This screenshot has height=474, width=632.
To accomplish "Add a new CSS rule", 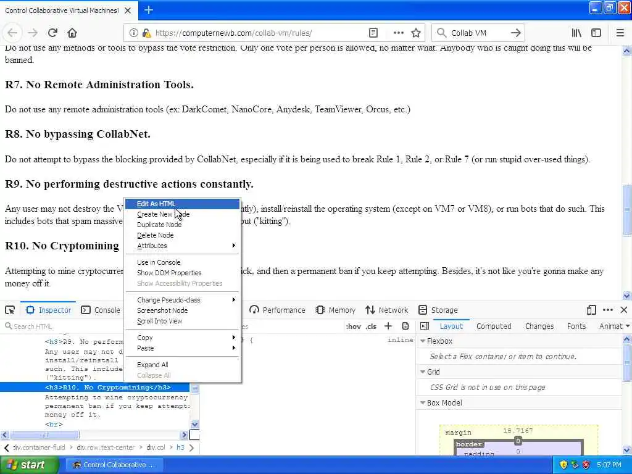I will point(388,326).
